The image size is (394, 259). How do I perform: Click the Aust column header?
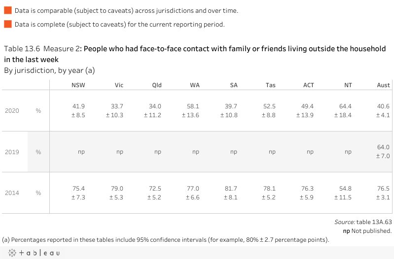383,85
